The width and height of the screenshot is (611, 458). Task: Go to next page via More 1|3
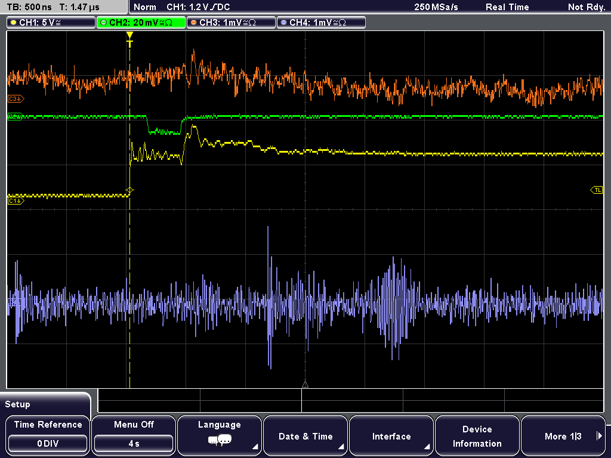click(563, 435)
